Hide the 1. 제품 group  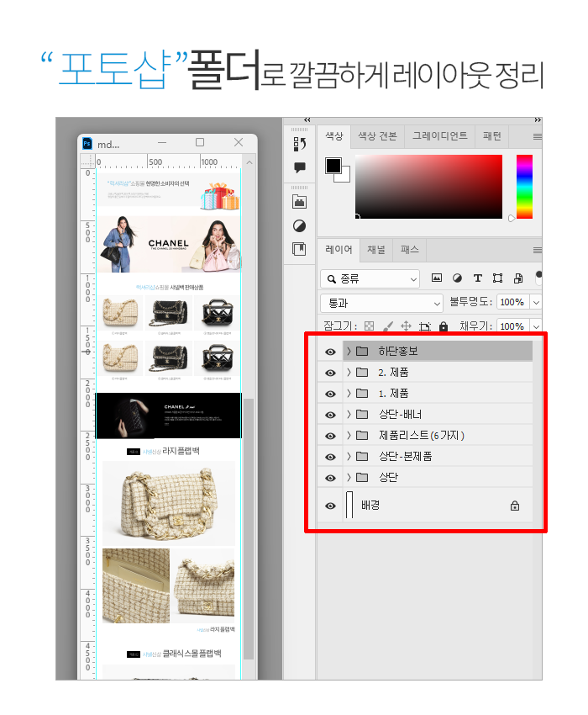pos(330,394)
